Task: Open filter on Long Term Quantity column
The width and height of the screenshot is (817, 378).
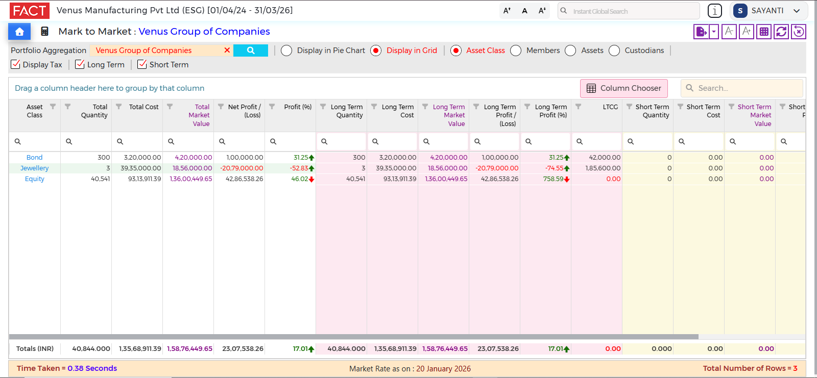Action: pyautogui.click(x=323, y=107)
